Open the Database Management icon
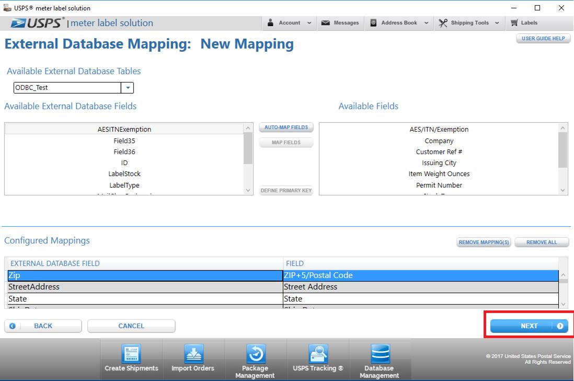The image size is (574, 381). click(380, 354)
